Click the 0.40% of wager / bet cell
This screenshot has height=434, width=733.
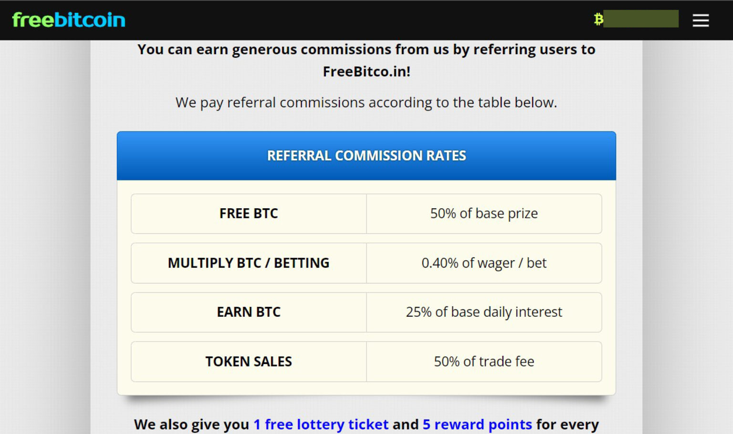[x=484, y=263]
